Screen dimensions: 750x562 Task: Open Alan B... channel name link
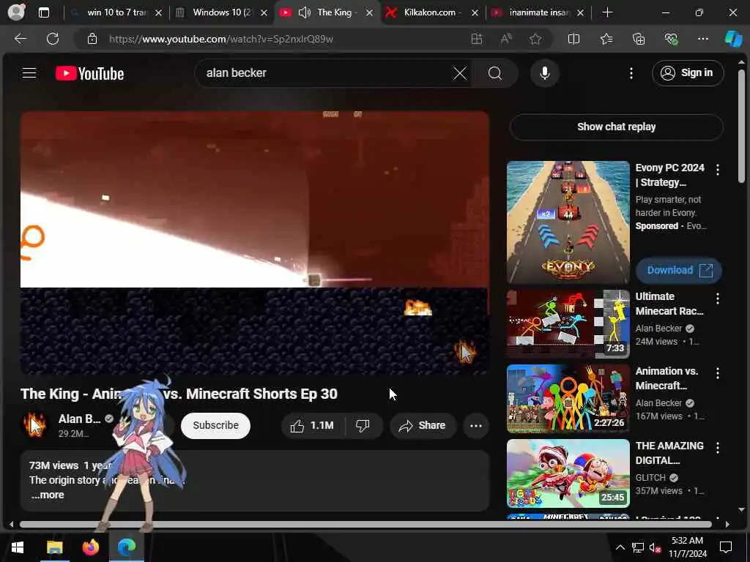[79, 419]
